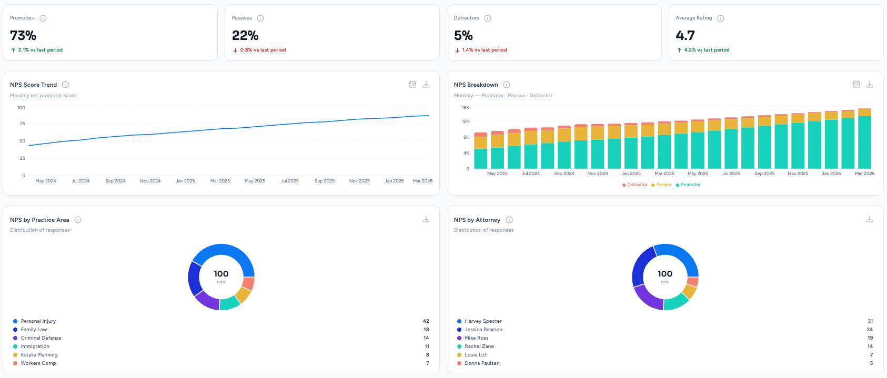Viewport: 887px width, 378px height.
Task: Click the info icon next to Promoters
Action: point(43,18)
